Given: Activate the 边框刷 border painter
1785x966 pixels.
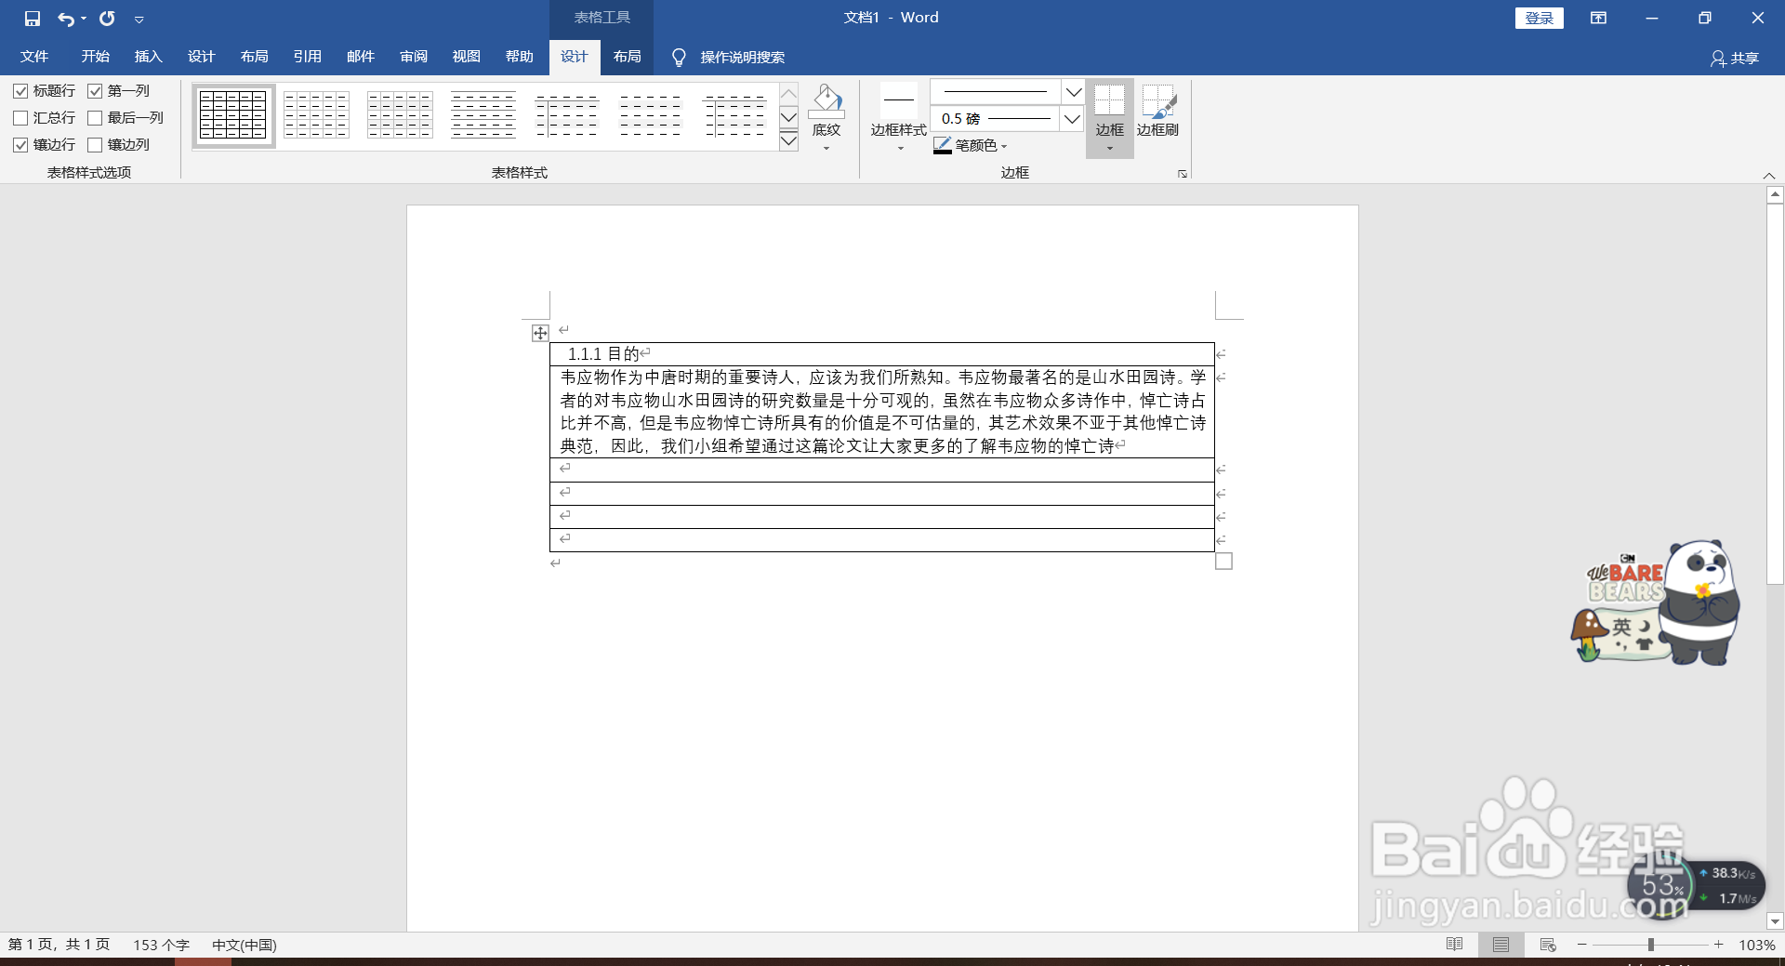Looking at the screenshot, I should point(1158,110).
